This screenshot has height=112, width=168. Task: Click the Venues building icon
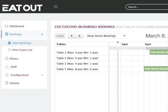pos(7,83)
